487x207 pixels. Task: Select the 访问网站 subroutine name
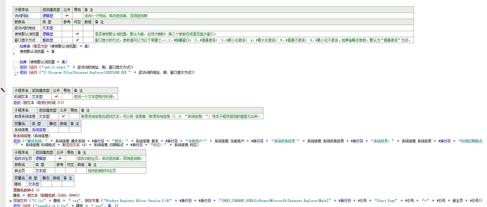pyautogui.click(x=22, y=16)
